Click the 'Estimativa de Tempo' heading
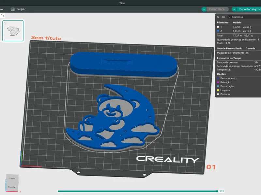 pyautogui.click(x=229, y=58)
